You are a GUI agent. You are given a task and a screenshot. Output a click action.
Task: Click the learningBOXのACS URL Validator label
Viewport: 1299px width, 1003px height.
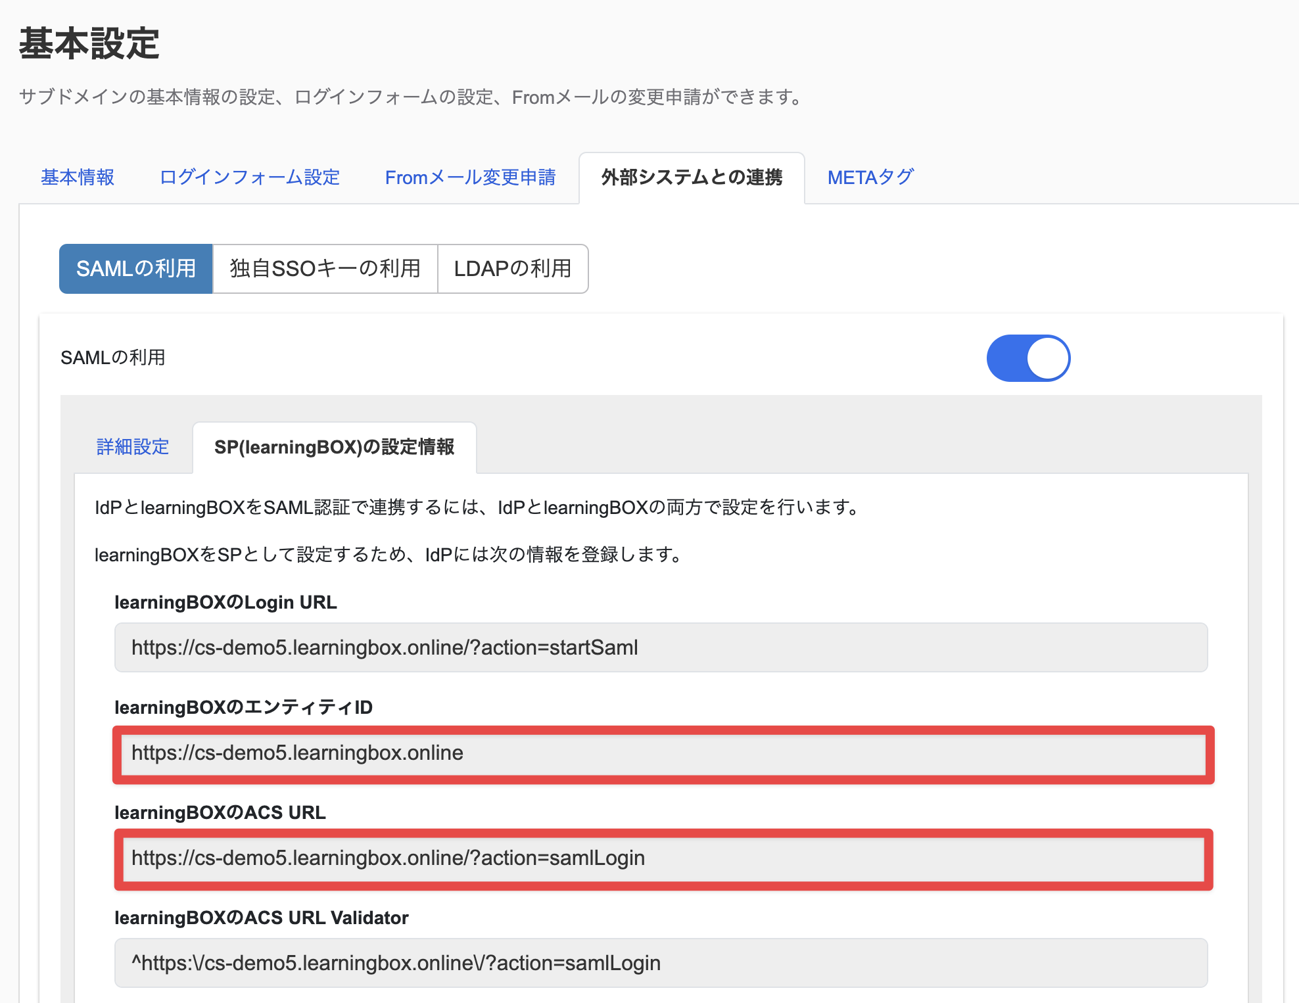point(262,918)
